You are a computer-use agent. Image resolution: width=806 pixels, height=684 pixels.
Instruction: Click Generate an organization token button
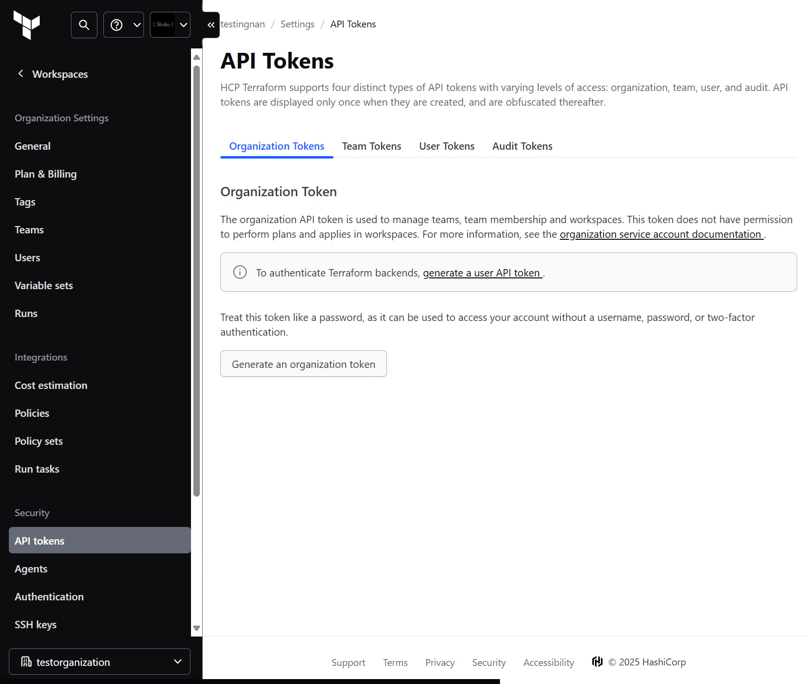click(304, 364)
